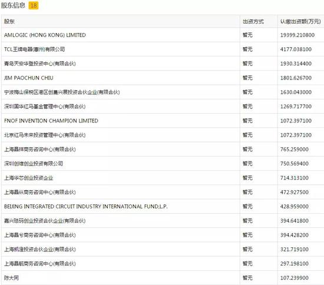Open shareholder TCL王牌电器(惠州)有限公司
The width and height of the screenshot is (324, 285).
34,49
